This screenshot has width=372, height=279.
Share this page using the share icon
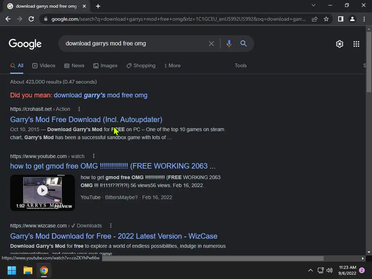[315, 19]
